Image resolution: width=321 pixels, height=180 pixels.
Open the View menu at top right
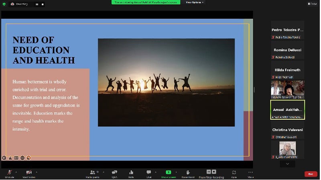[x=312, y=4]
